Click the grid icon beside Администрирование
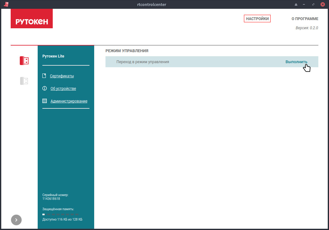This screenshot has height=230, width=329. pyautogui.click(x=45, y=101)
